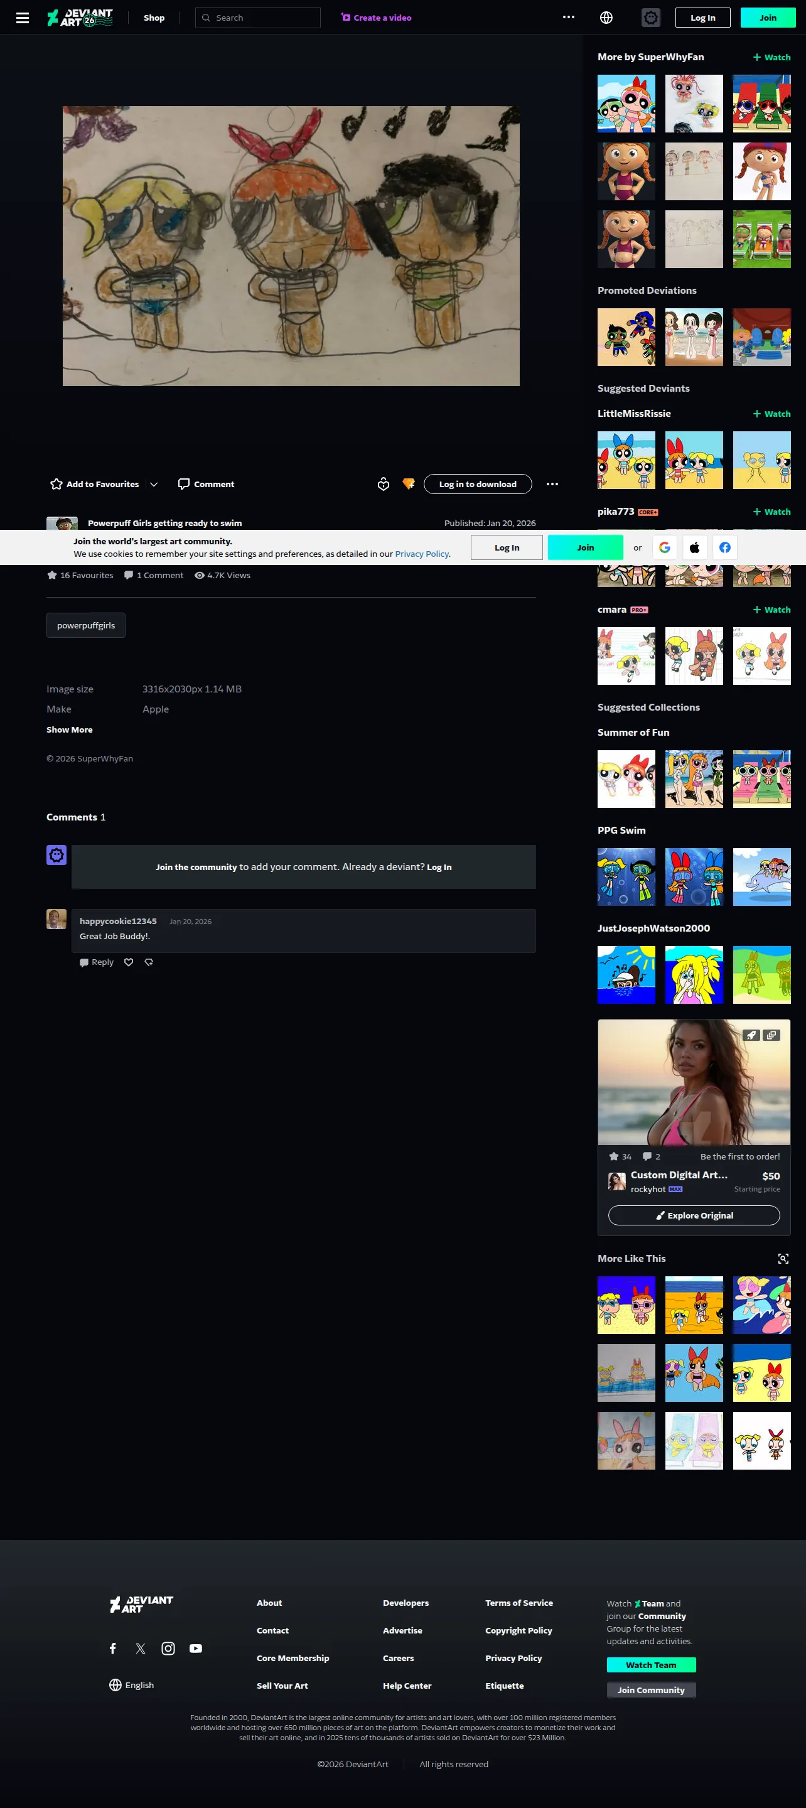Screen dimensions: 806x1808
Task: Open the Summer of Fun collection title
Action: pos(633,732)
